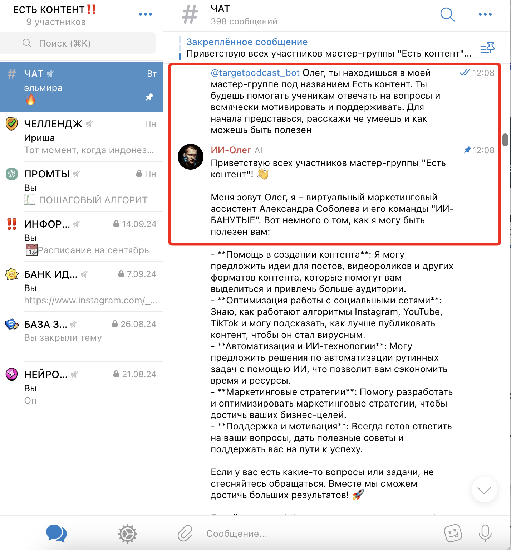
Task: Jump to latest messages with down arrow
Action: (484, 490)
